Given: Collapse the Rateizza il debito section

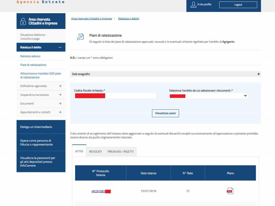Looking at the screenshot, I should [60, 47].
